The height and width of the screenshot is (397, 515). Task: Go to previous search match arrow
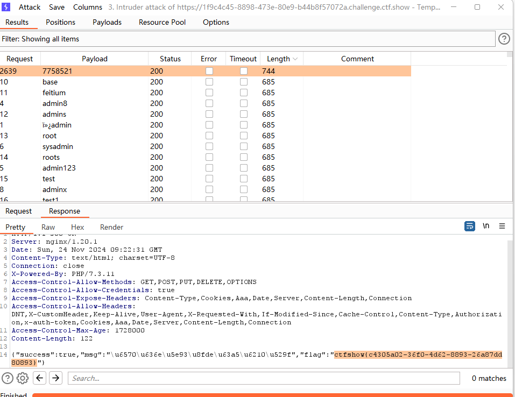[x=39, y=378]
